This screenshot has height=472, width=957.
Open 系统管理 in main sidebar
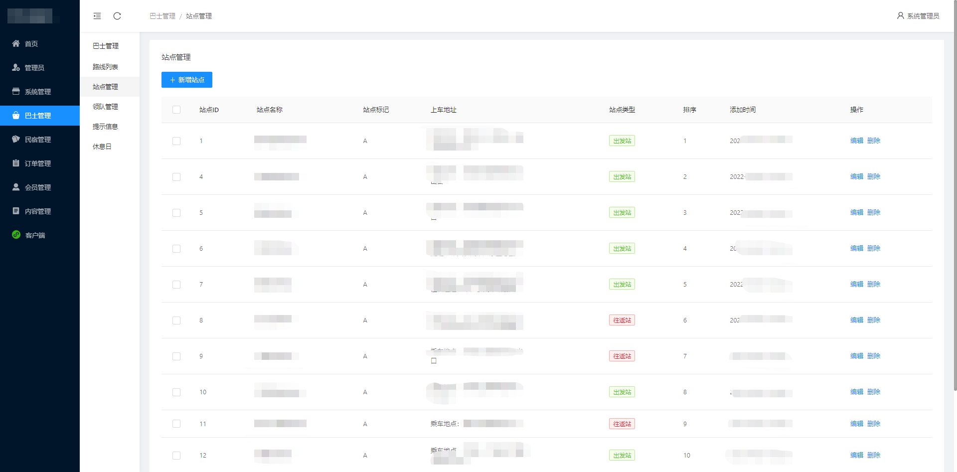40,92
